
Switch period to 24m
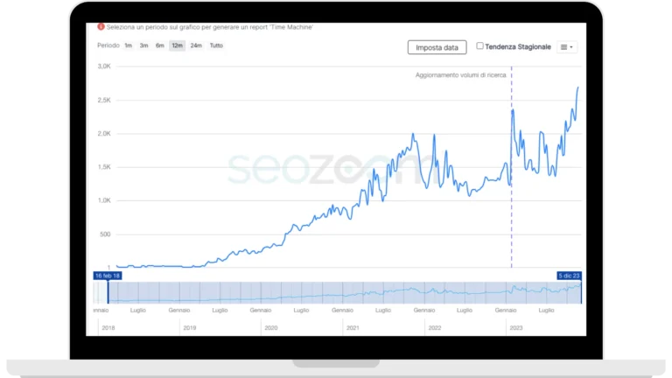[x=196, y=45]
